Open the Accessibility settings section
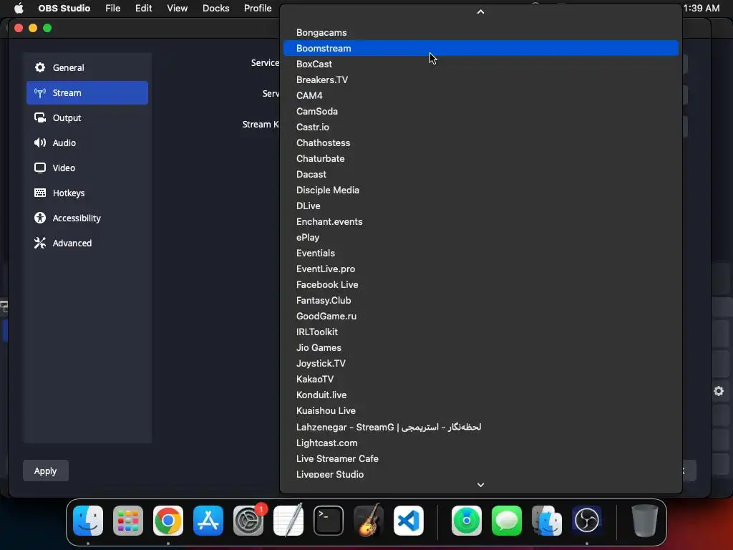This screenshot has height=550, width=733. click(87, 218)
